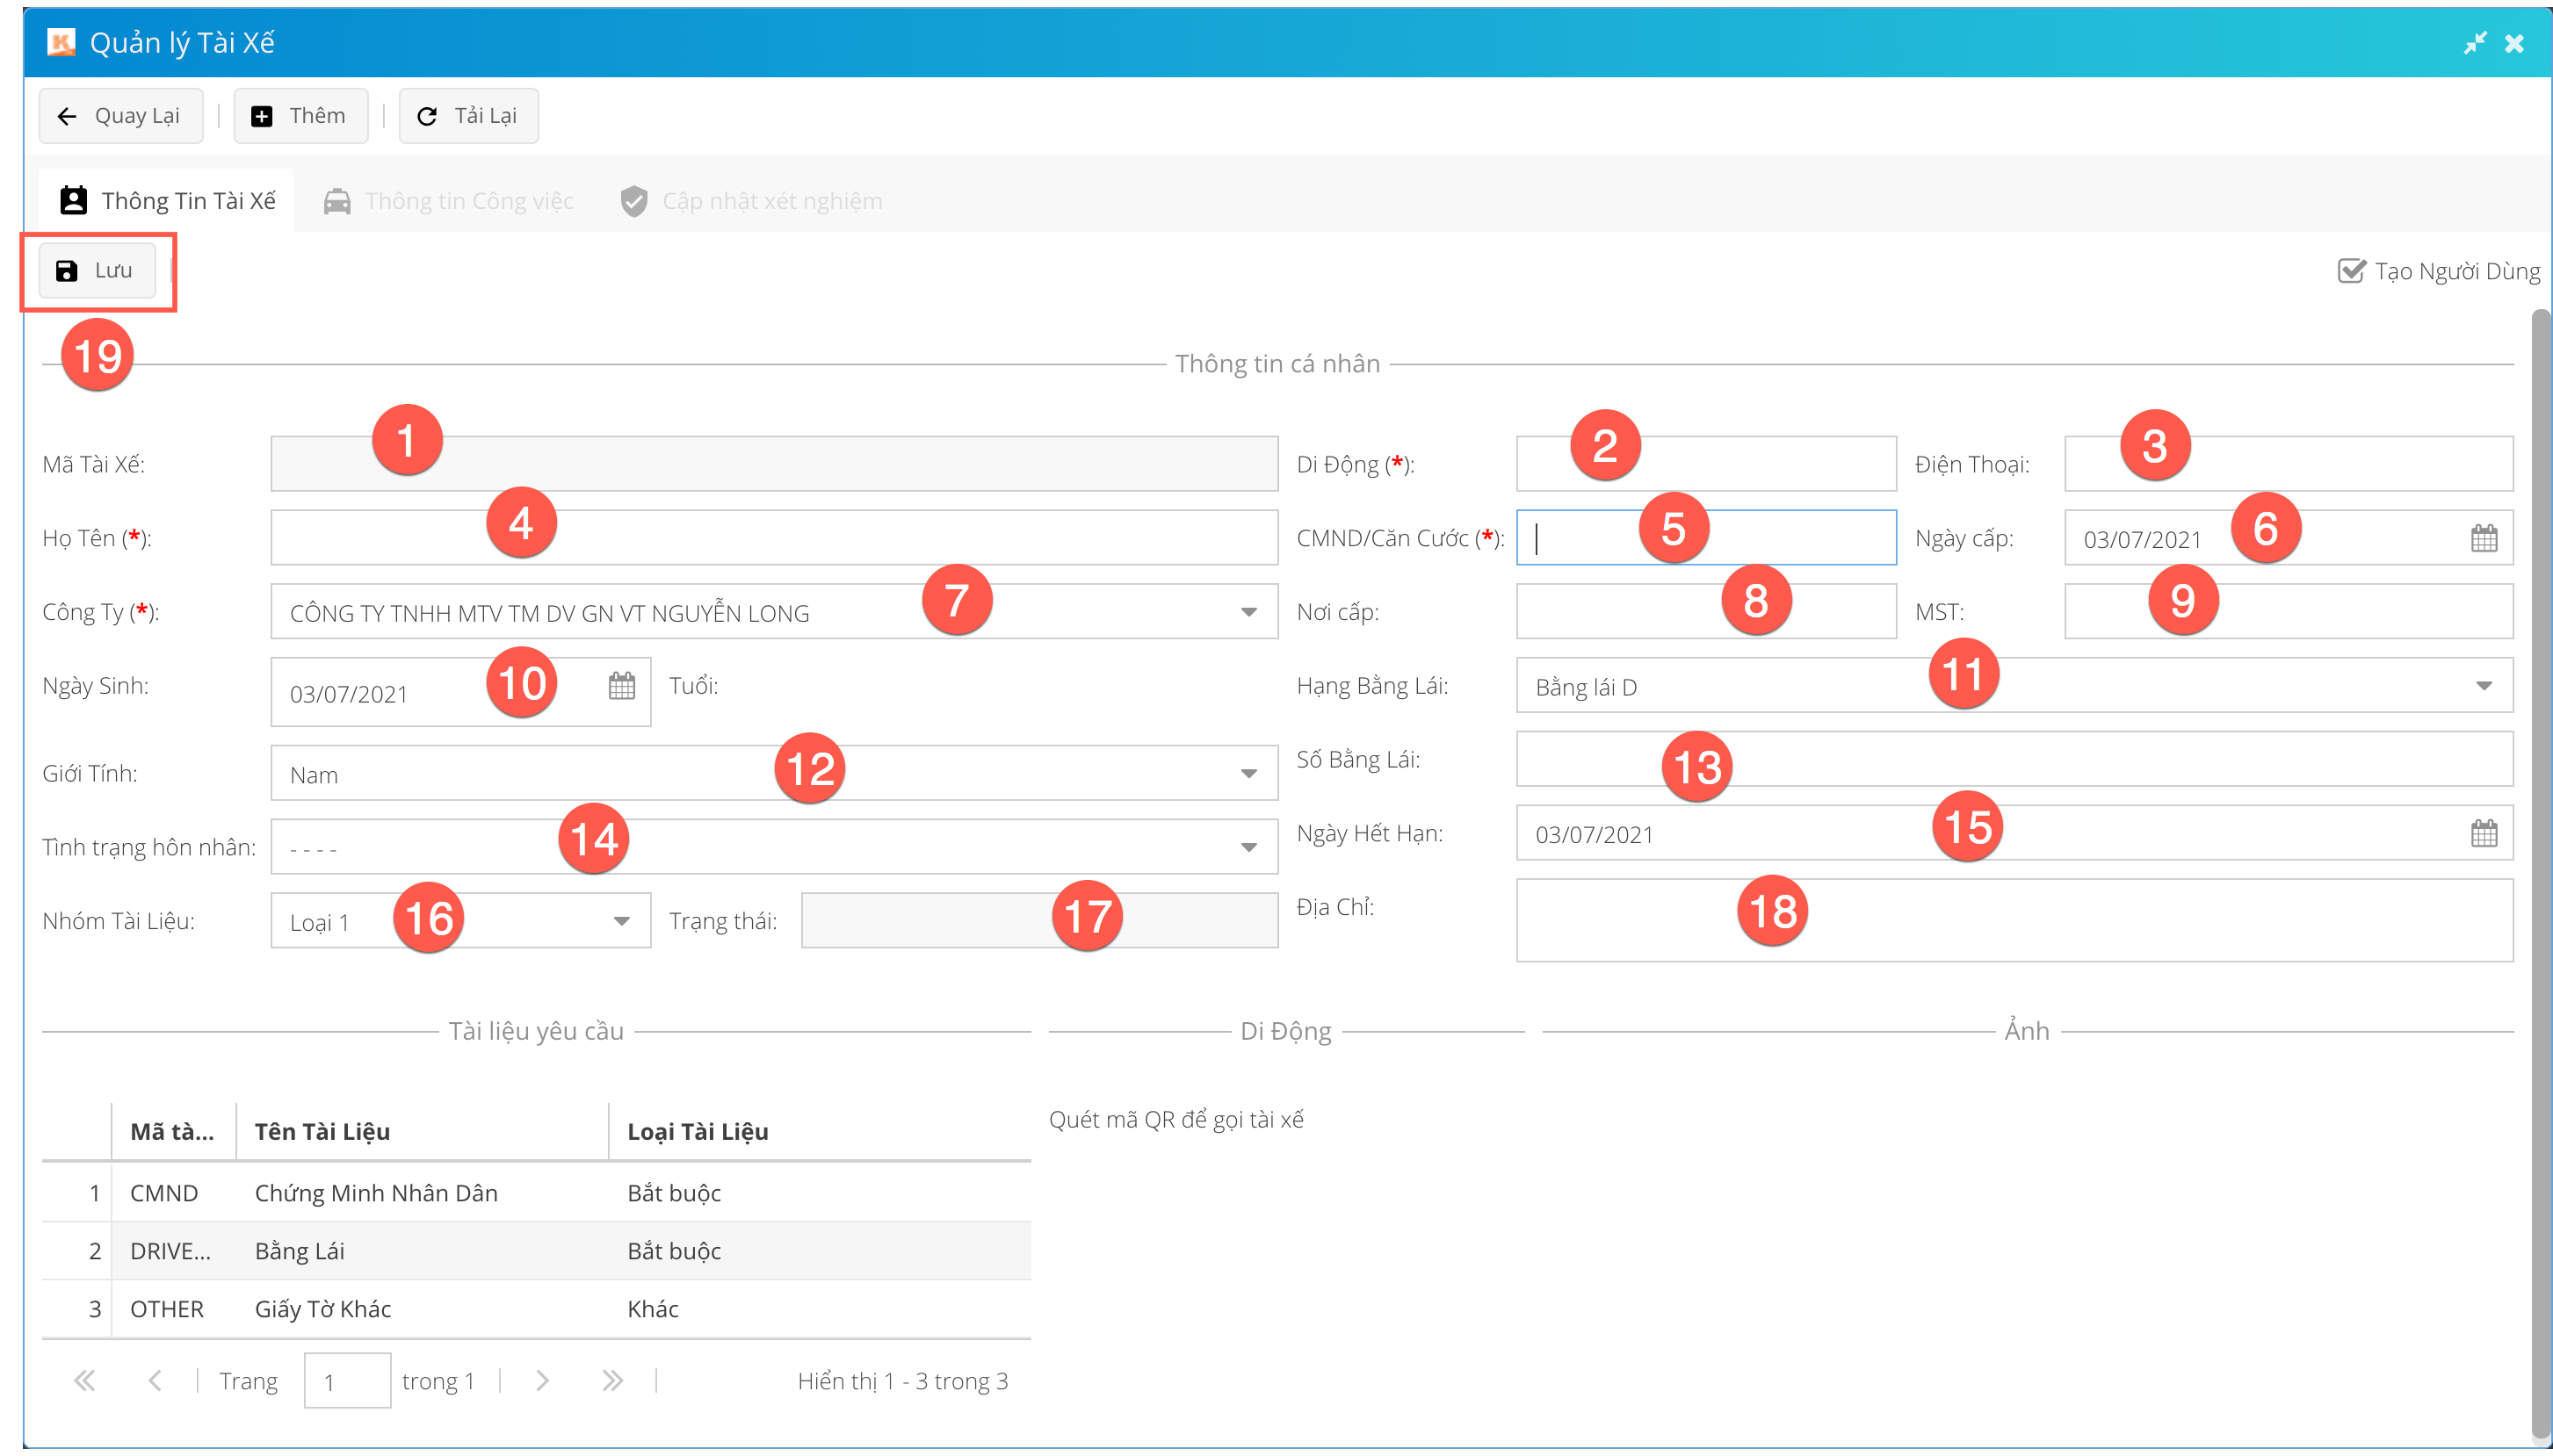This screenshot has width=2553, height=1456.
Task: Click the Lưu save button
Action: tap(97, 271)
